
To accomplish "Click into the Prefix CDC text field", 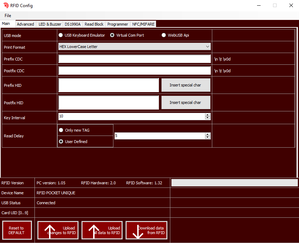I will [x=134, y=59].
